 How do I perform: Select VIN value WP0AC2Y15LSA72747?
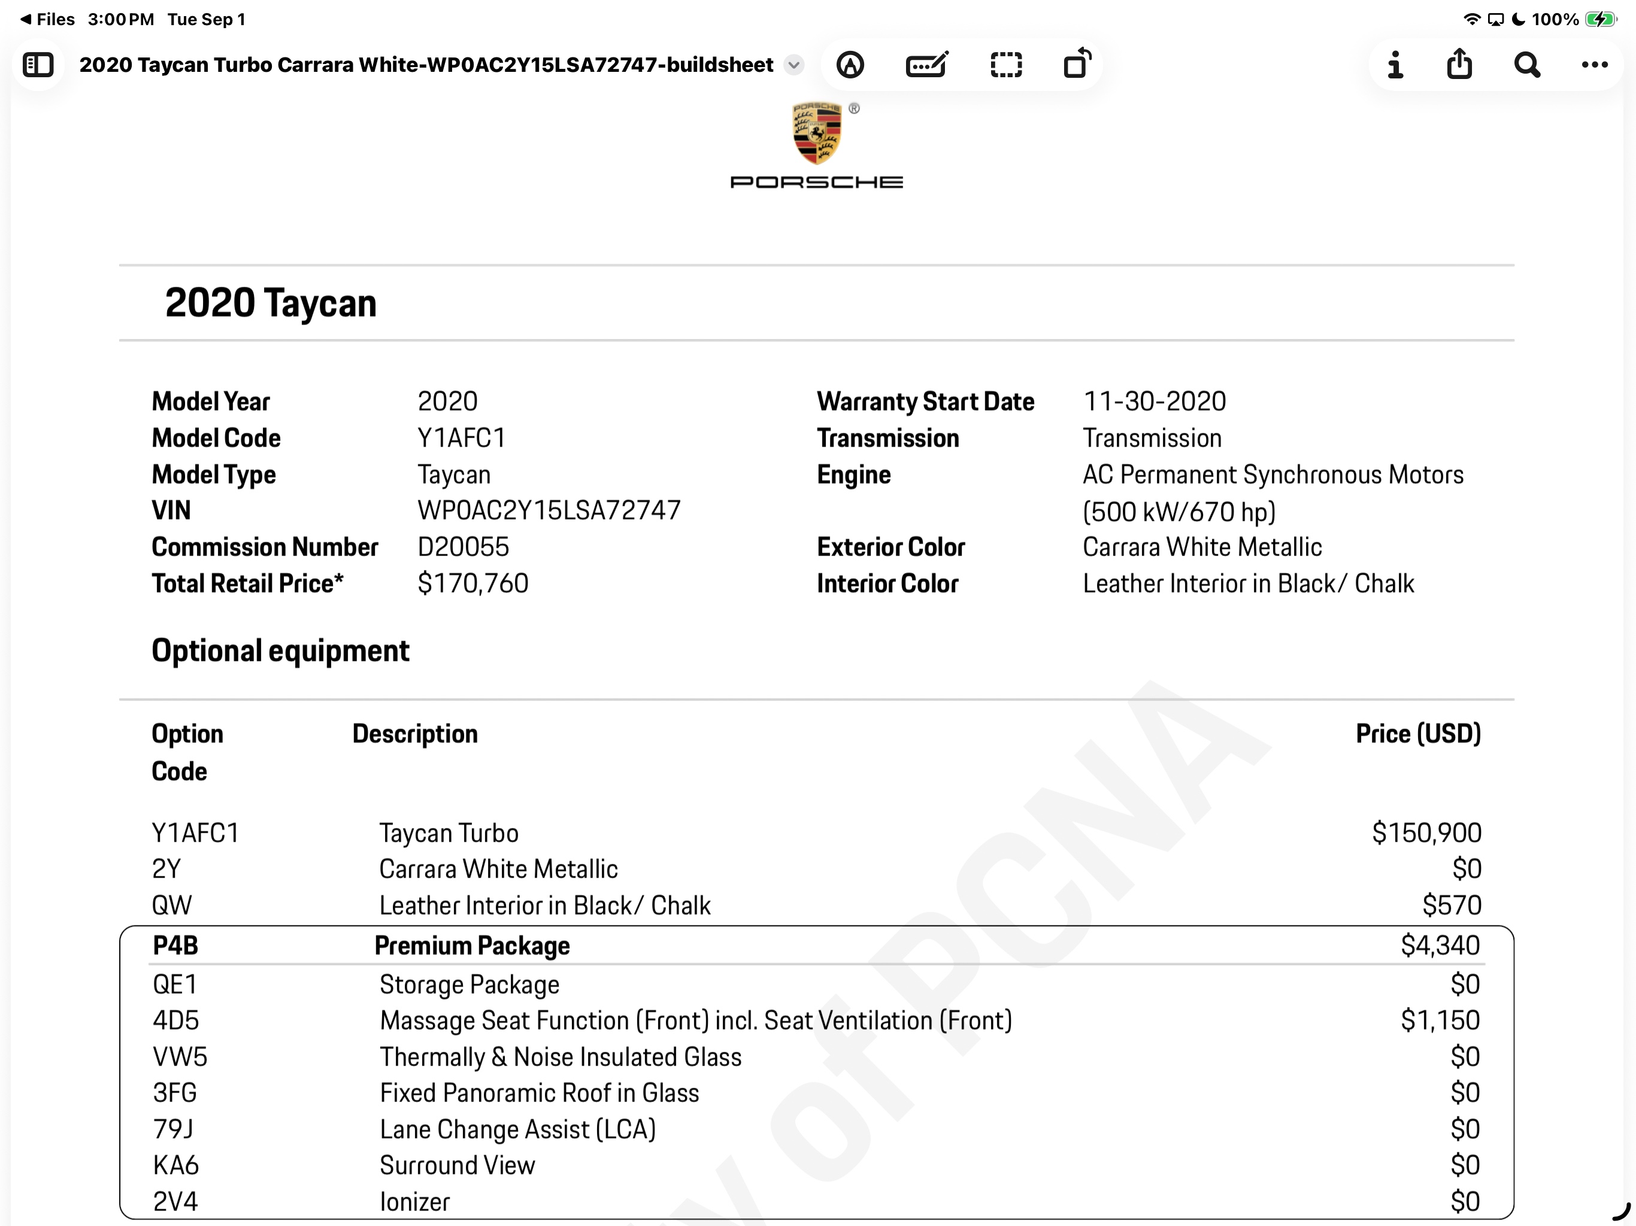click(549, 510)
